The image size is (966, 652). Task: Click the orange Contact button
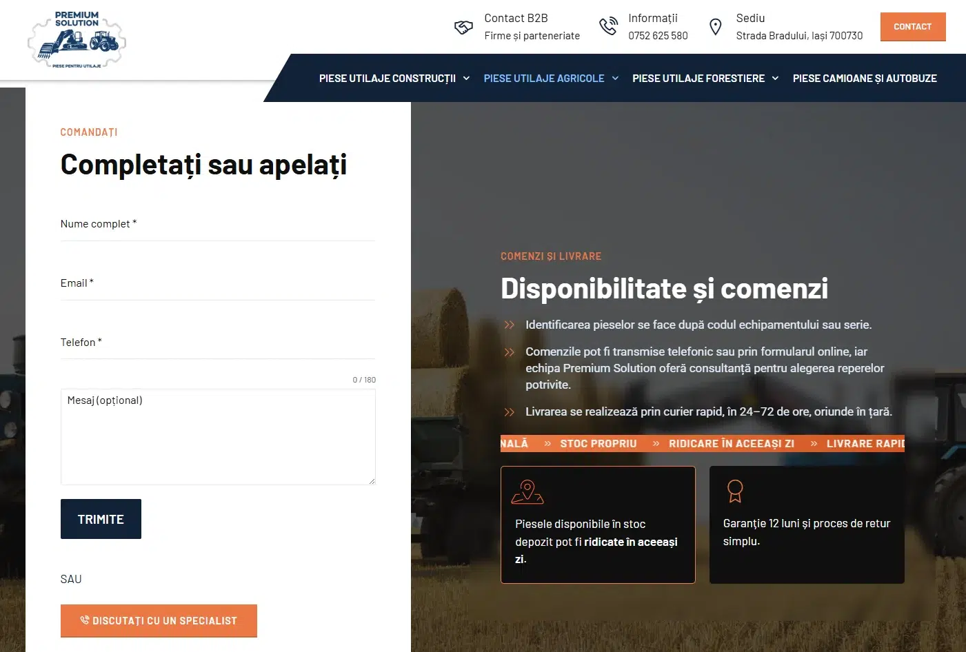(x=912, y=27)
